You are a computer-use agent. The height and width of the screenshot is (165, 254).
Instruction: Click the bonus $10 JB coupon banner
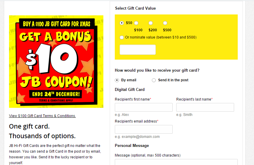[56, 61]
